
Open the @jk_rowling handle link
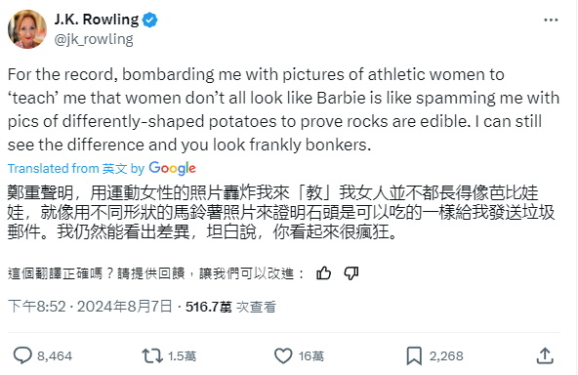pos(94,39)
